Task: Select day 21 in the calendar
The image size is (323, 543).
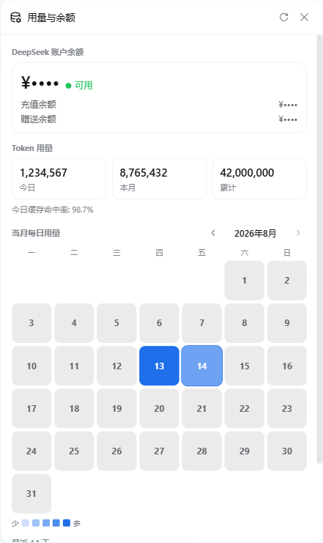Action: (202, 408)
